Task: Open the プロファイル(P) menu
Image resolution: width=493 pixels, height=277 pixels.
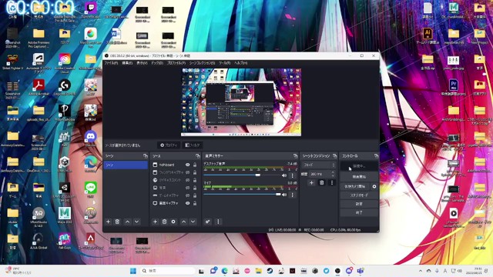Action: pos(176,63)
